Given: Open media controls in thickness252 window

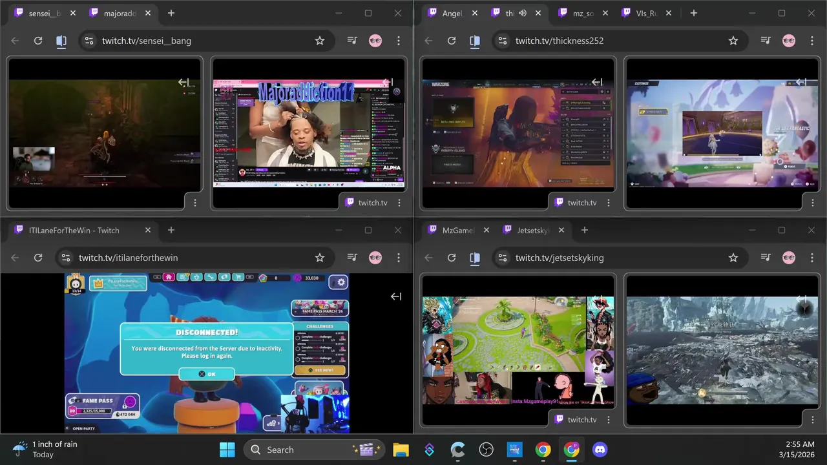Looking at the screenshot, I should [766, 41].
